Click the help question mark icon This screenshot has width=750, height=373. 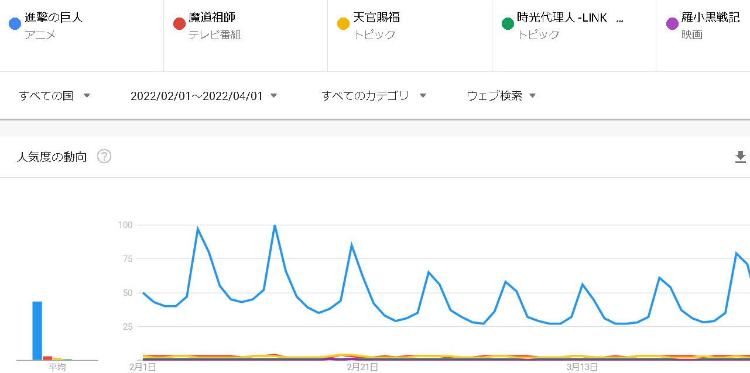tap(104, 157)
